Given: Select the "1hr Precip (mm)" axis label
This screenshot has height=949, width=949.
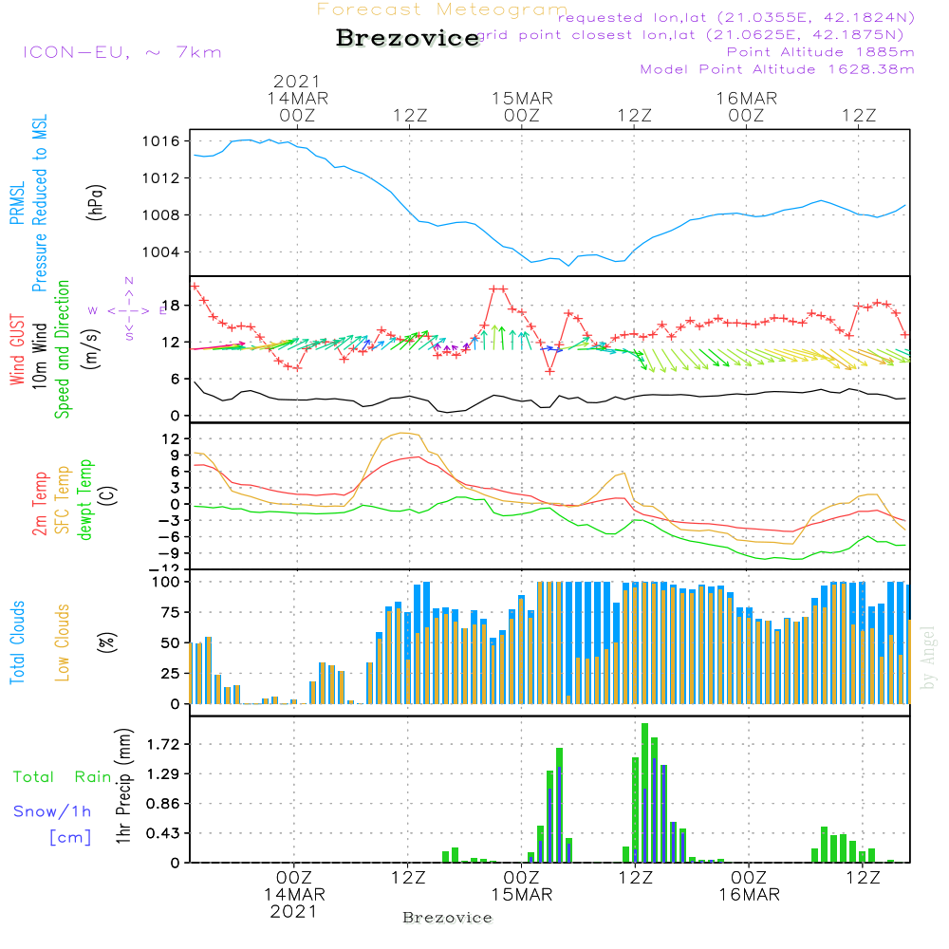Looking at the screenshot, I should (124, 786).
